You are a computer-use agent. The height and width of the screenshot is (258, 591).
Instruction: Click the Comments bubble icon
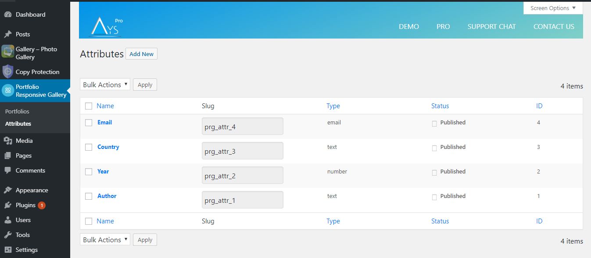pos(7,170)
